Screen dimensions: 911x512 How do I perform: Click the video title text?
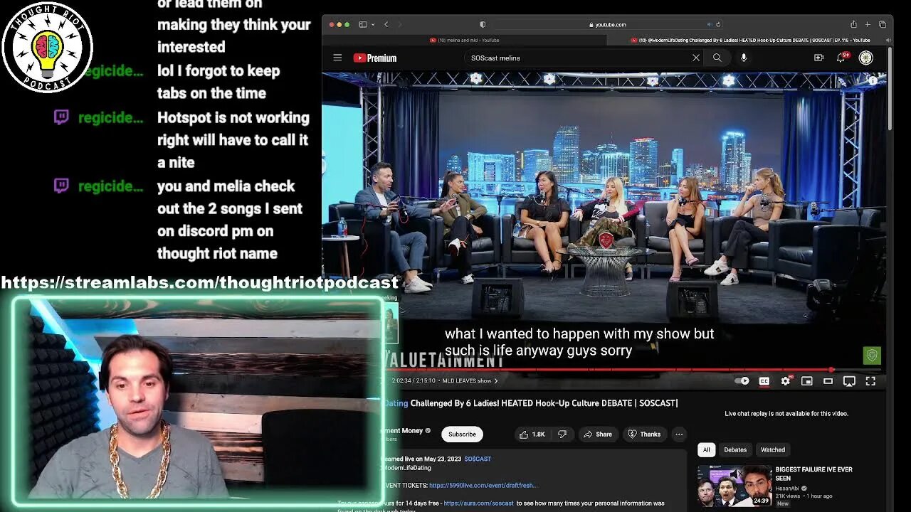coord(531,403)
